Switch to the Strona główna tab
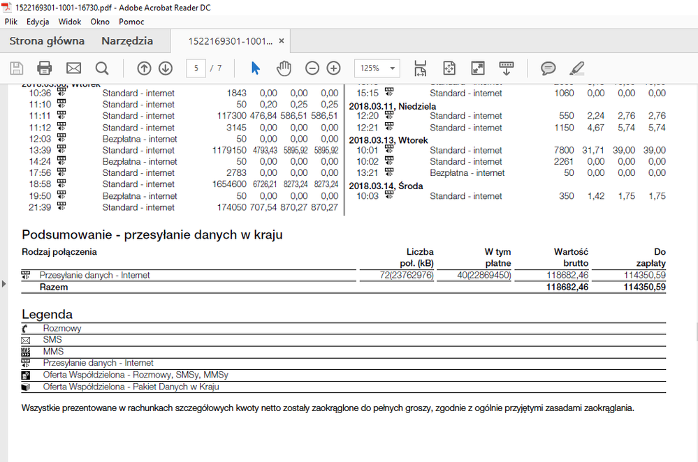The width and height of the screenshot is (698, 462). [x=47, y=40]
